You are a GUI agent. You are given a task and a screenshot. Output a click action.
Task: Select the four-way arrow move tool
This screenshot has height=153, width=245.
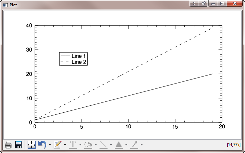click(x=32, y=145)
